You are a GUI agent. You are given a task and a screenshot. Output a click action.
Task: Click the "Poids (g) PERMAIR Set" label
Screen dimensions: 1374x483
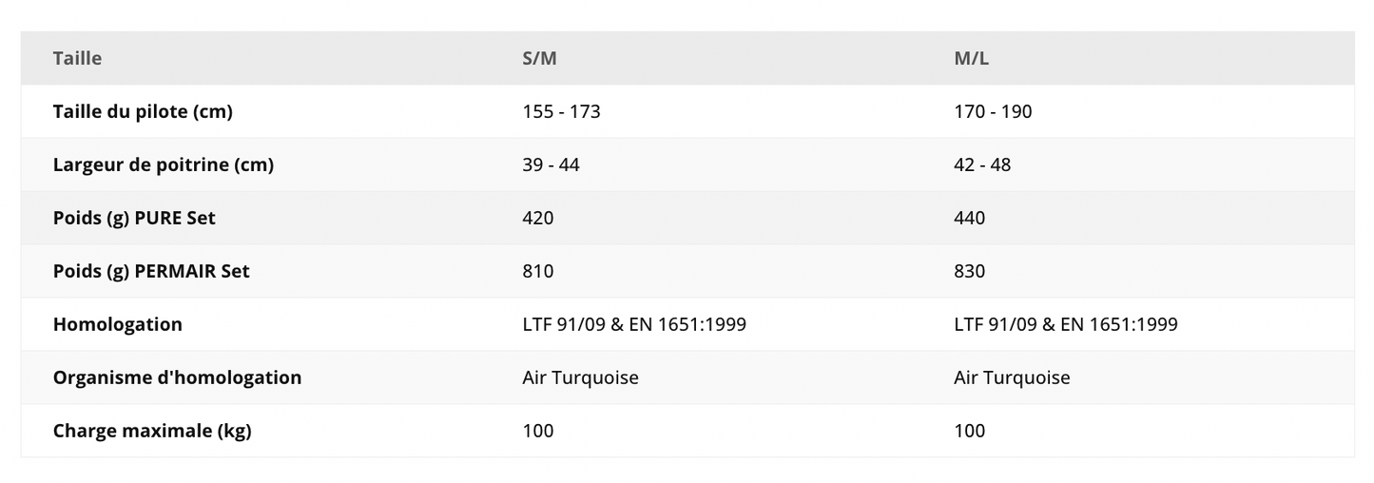[x=151, y=271]
